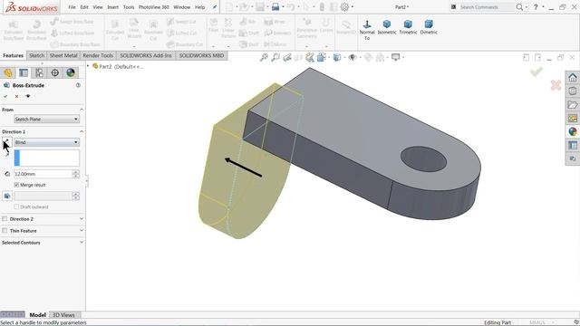Collapse the Direction 1 section
This screenshot has width=580, height=326.
(x=82, y=131)
